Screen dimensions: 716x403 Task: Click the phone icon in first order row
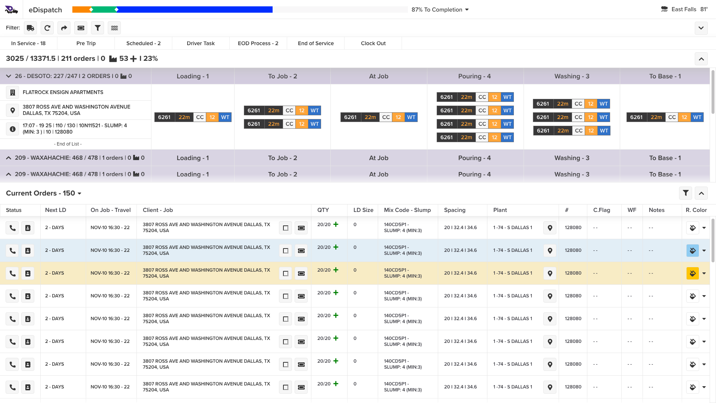[12, 228]
